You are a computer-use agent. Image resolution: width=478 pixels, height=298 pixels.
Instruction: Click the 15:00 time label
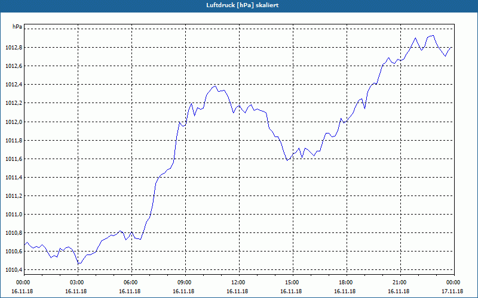(293, 283)
